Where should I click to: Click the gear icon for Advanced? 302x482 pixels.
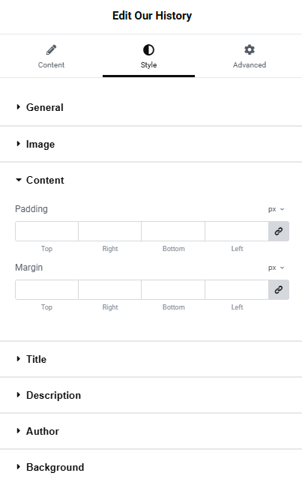(x=250, y=49)
